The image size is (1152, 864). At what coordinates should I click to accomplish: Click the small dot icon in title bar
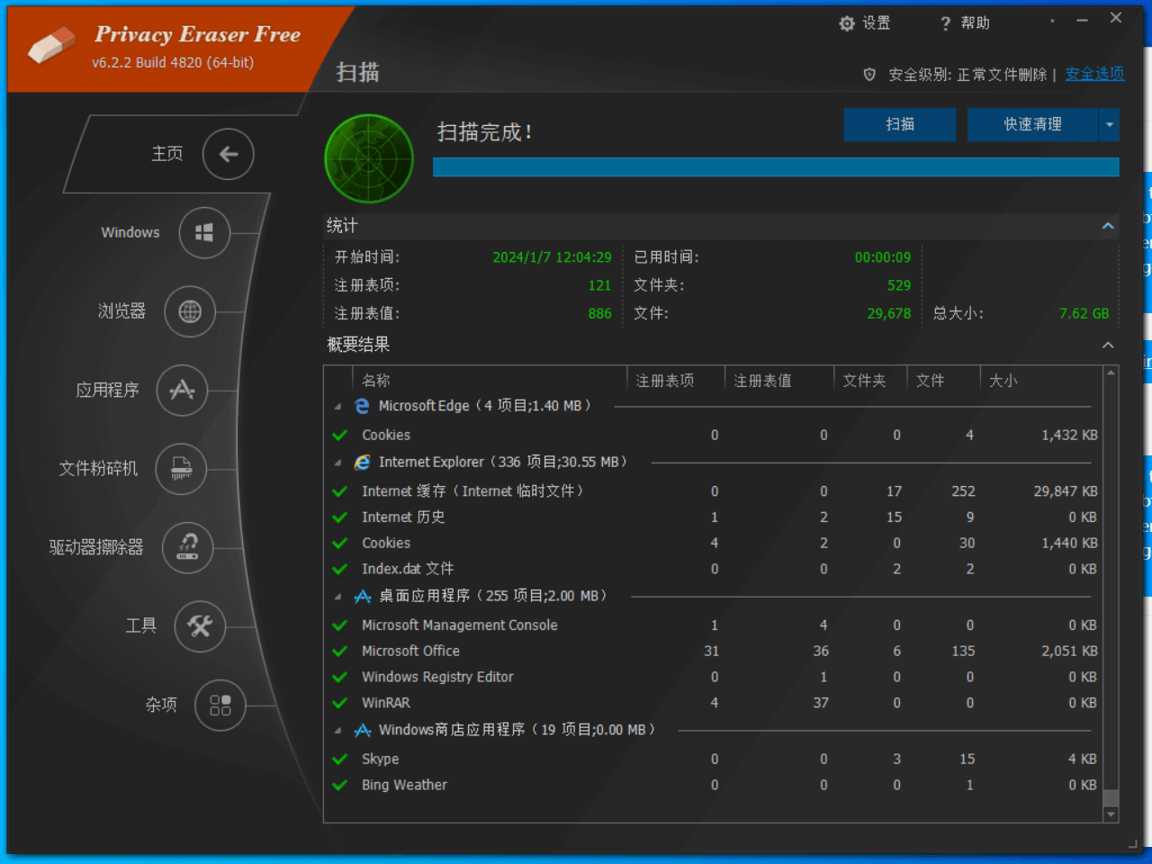(1052, 20)
